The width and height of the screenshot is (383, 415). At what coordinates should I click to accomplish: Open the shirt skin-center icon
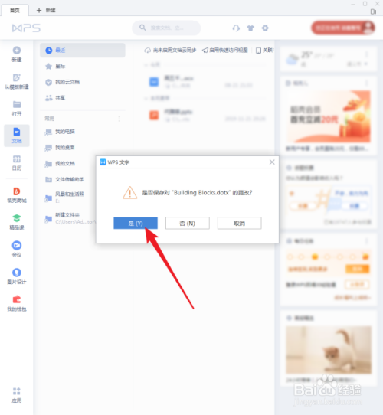pyautogui.click(x=250, y=28)
